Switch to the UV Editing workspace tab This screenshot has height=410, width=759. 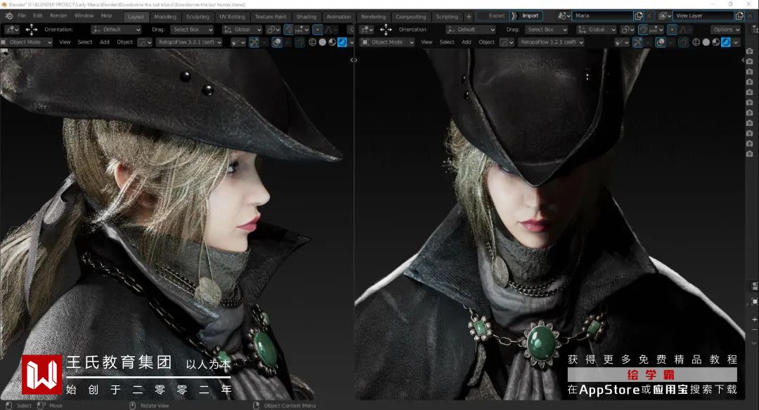click(233, 16)
